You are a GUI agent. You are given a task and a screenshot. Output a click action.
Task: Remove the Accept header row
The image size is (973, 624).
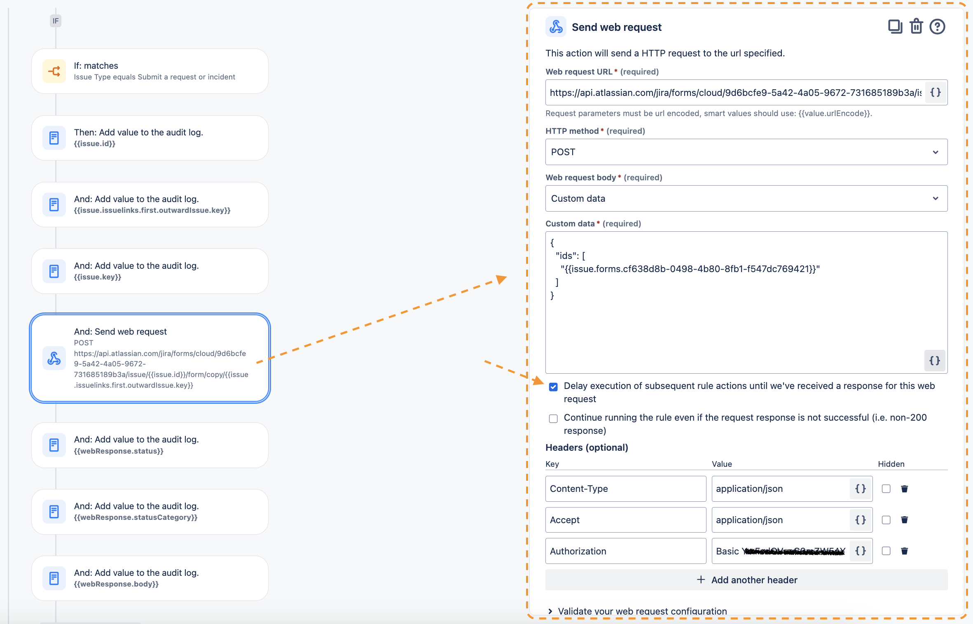coord(905,520)
